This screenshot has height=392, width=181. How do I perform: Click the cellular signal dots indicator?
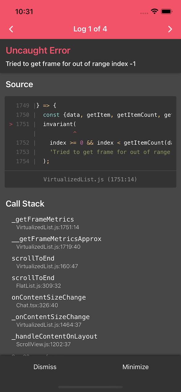coord(144,12)
